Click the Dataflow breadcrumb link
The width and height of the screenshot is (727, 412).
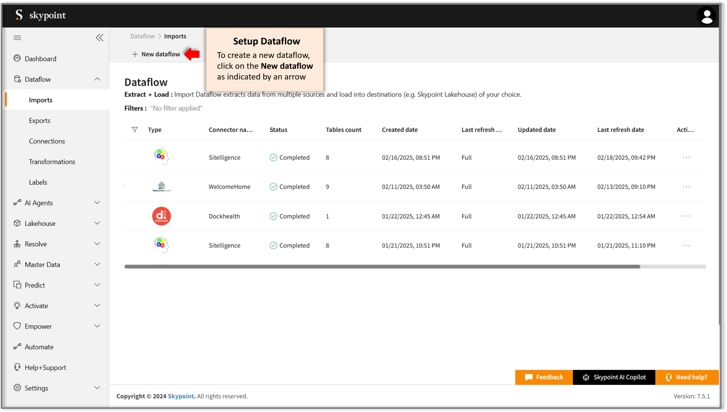(142, 36)
